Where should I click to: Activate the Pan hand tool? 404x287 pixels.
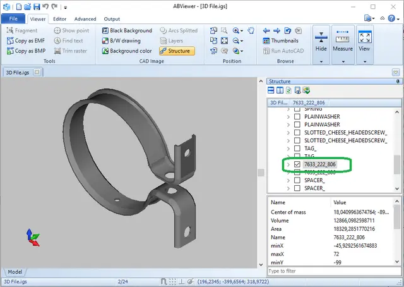251,30
